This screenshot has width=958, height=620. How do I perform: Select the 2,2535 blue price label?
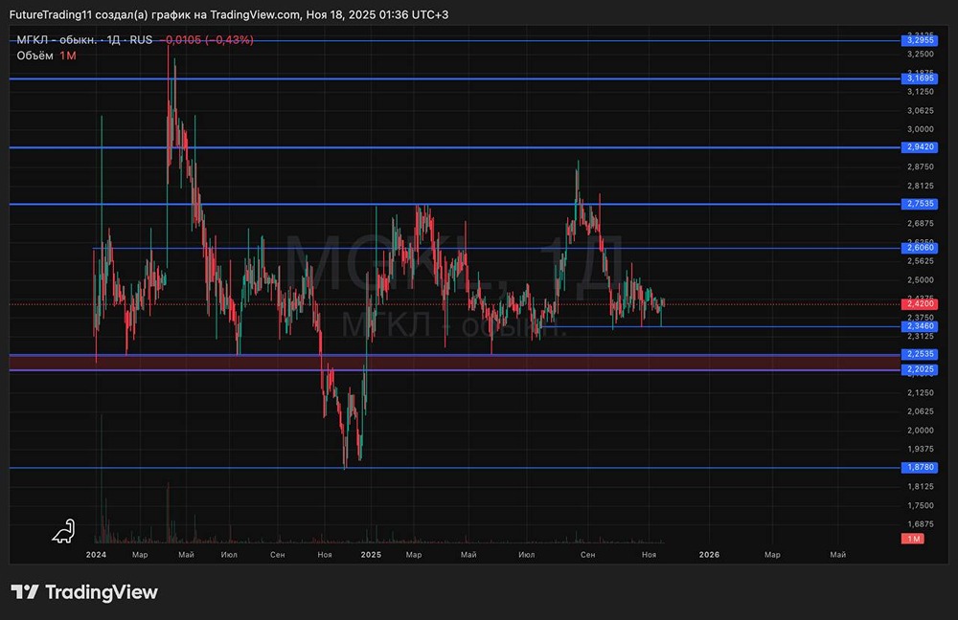click(x=920, y=354)
